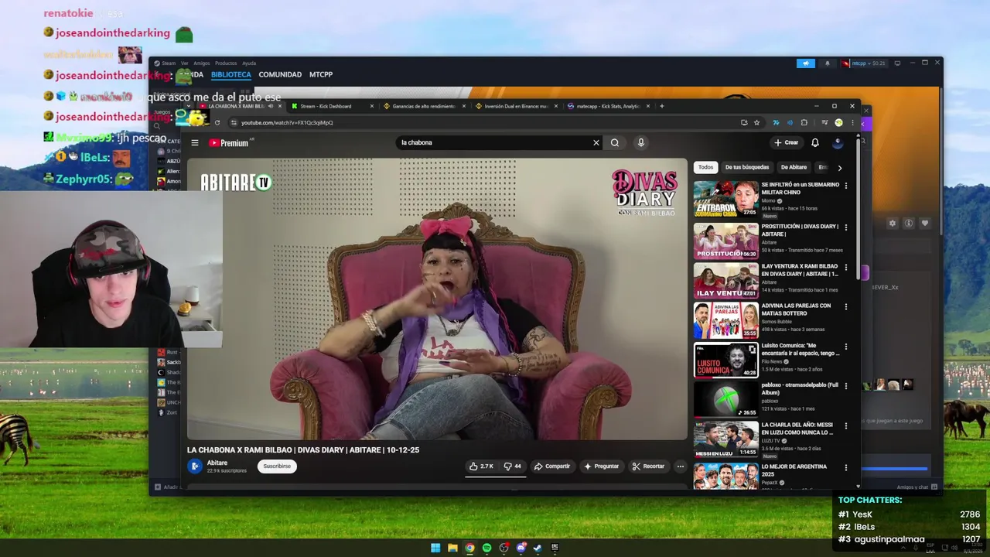Open Epic Games Launcher from the taskbar
990x557 pixels.
click(x=555, y=548)
